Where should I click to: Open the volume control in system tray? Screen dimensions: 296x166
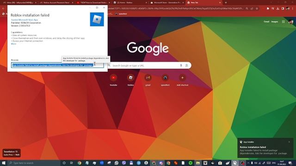coord(256,163)
